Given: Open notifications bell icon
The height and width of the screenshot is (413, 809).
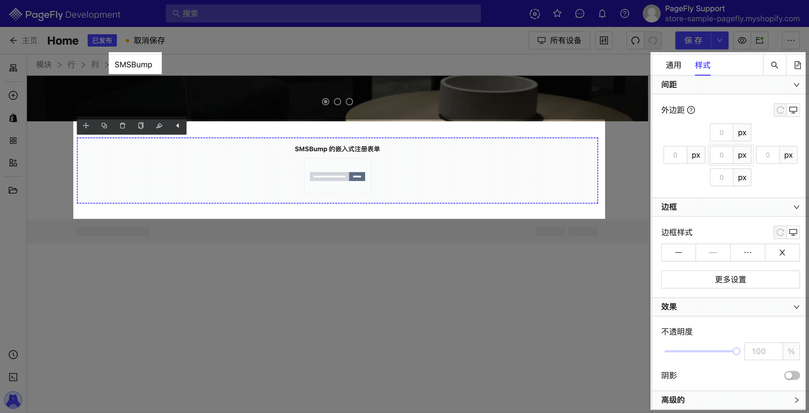Looking at the screenshot, I should tap(602, 13).
